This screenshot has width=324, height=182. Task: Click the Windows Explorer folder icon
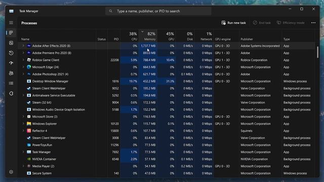[29, 123]
